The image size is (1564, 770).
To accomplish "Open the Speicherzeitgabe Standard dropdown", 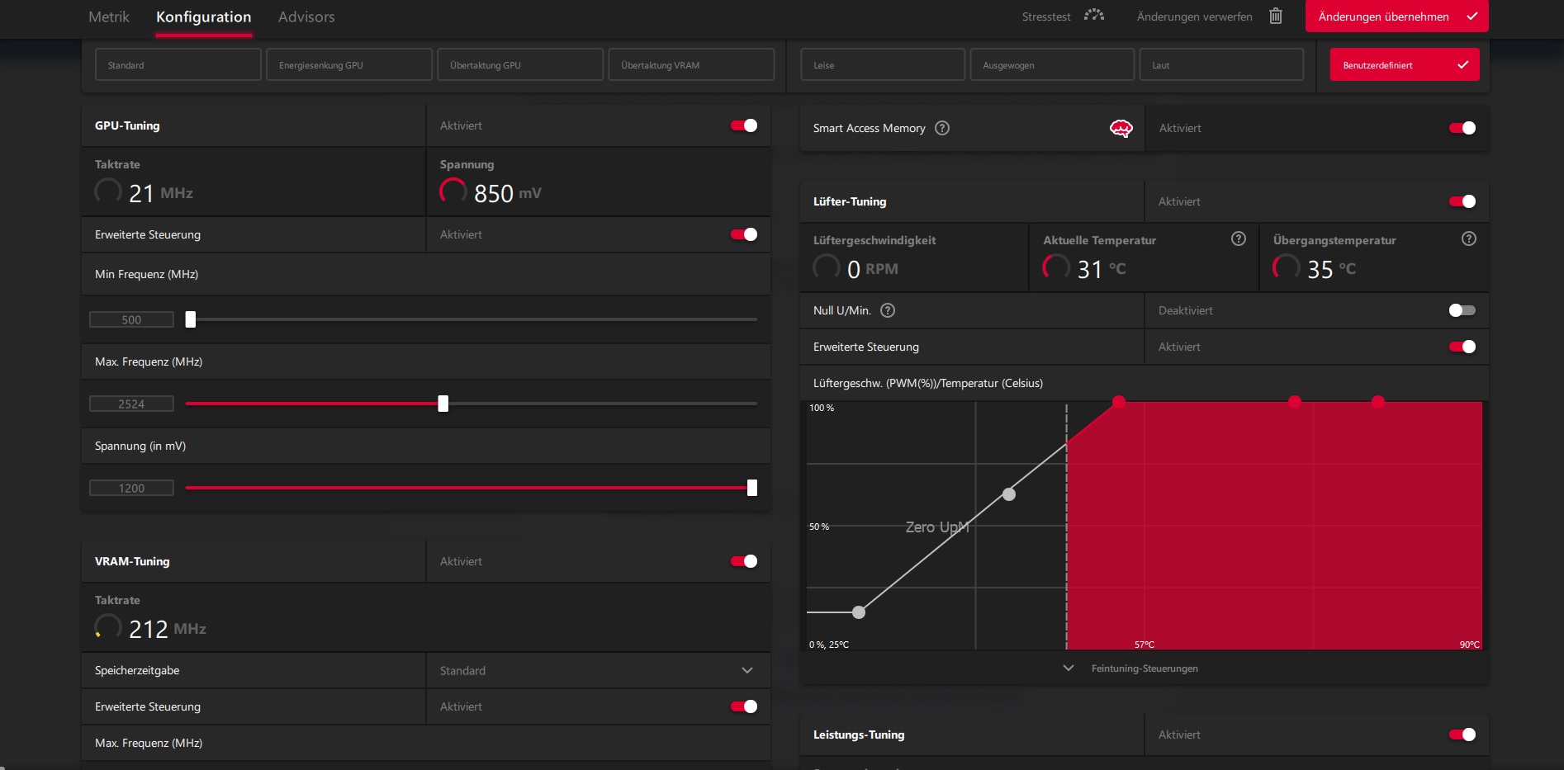I will pos(598,670).
